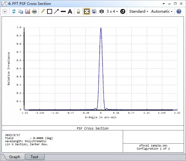Screen dimensions: 186x161
Task: Click the refresh update icon
Action: [x=14, y=11]
